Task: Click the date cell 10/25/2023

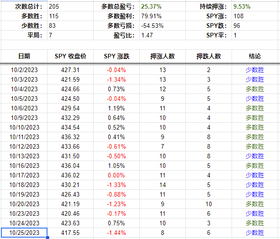Action: coord(24,233)
